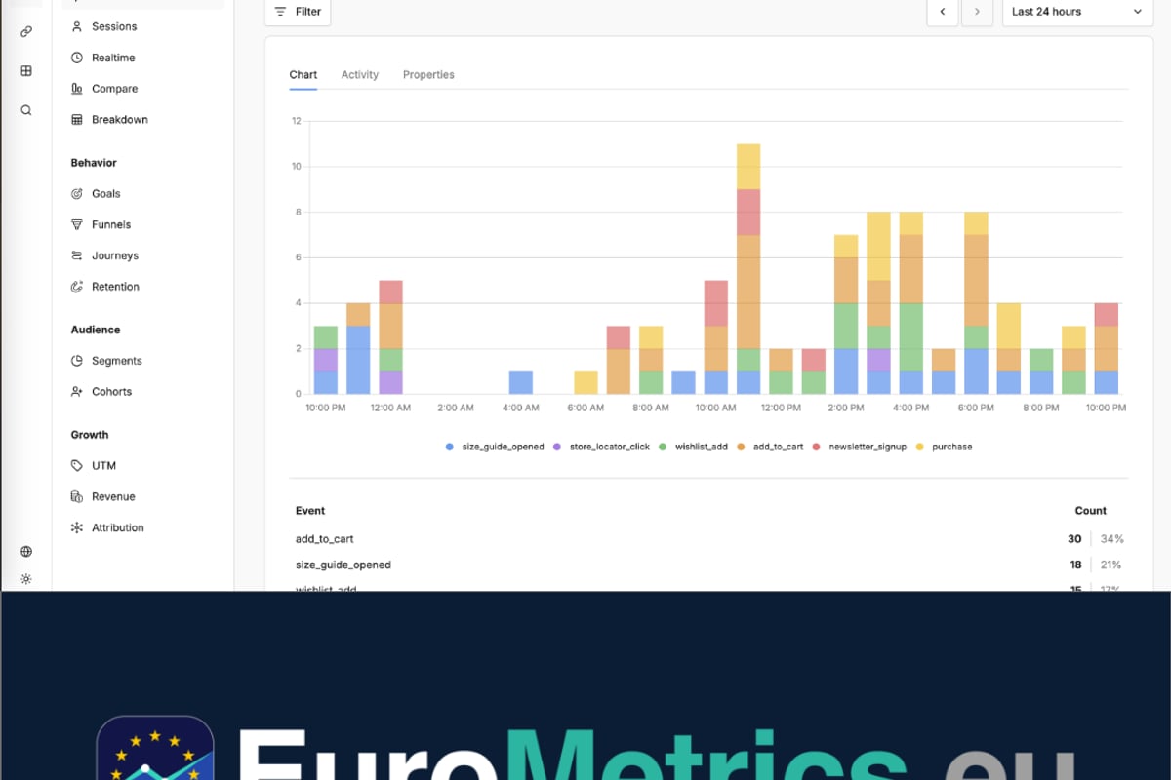
Task: Click the Segments pie chart icon
Action: pos(77,361)
